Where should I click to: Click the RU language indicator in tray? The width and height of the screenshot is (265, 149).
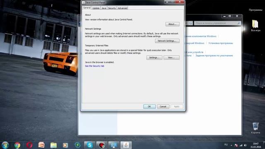[x=226, y=145]
